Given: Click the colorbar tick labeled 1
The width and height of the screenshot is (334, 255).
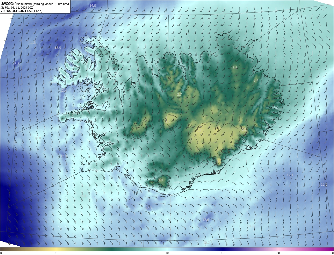Looking at the screenshot, I should pyautogui.click(x=56, y=253).
